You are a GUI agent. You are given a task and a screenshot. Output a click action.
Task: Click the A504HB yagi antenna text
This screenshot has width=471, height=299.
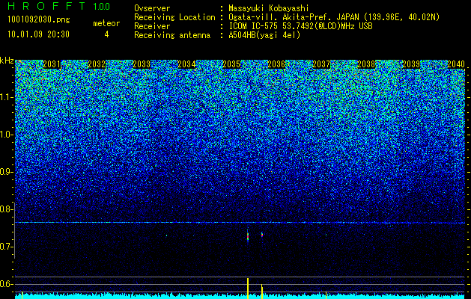(264, 35)
